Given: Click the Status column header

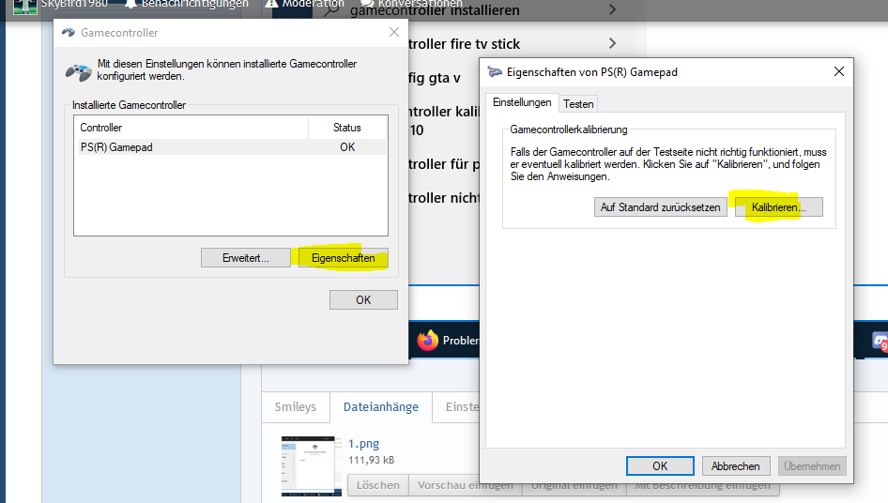Looking at the screenshot, I should coord(347,128).
